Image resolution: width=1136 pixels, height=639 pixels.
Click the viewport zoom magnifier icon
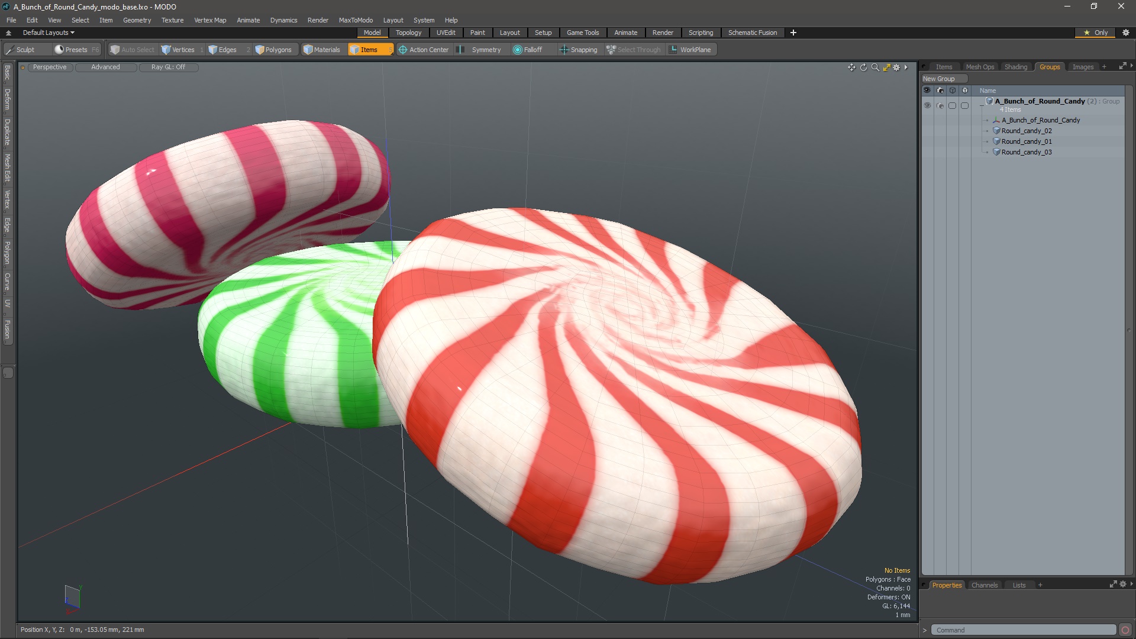tap(875, 67)
